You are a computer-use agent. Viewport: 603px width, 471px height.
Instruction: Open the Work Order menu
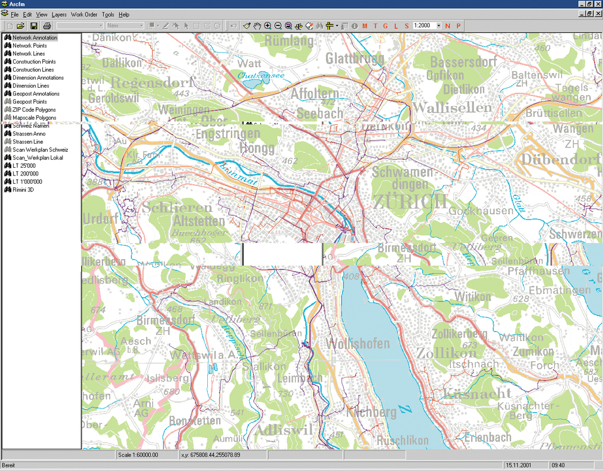coord(84,15)
